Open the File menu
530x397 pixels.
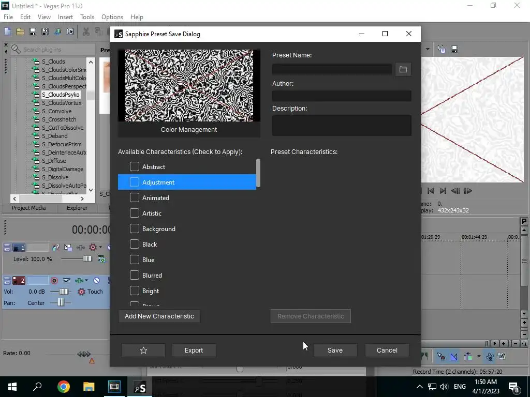(x=8, y=17)
